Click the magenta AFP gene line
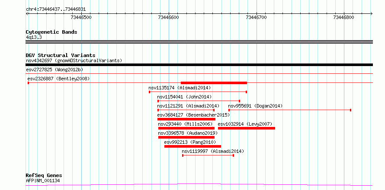 199,185
